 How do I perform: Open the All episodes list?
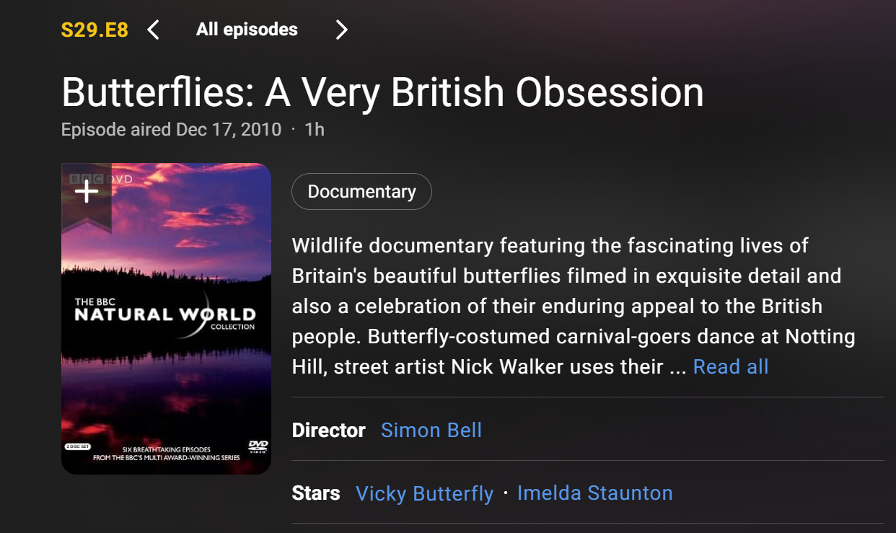pyautogui.click(x=247, y=30)
